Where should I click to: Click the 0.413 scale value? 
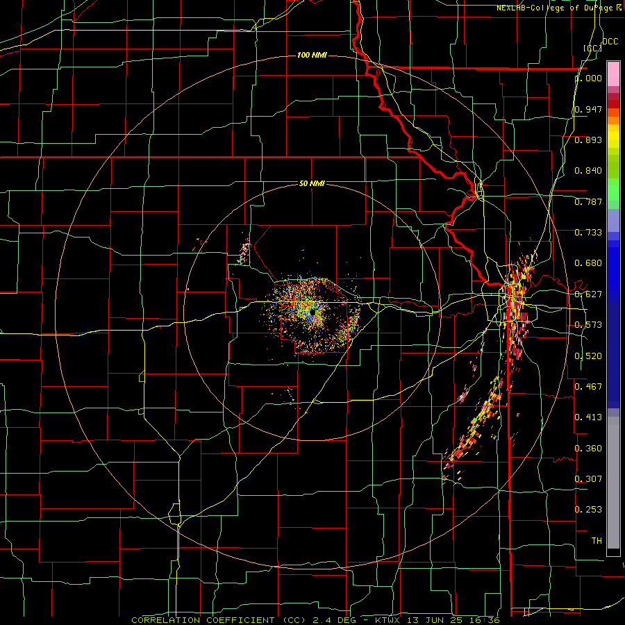point(588,417)
